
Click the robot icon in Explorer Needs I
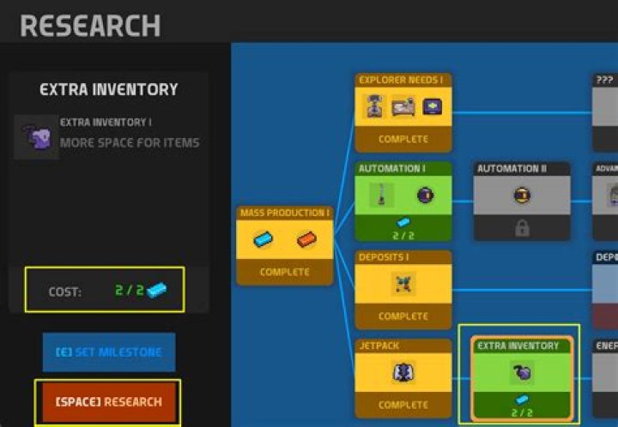click(374, 106)
